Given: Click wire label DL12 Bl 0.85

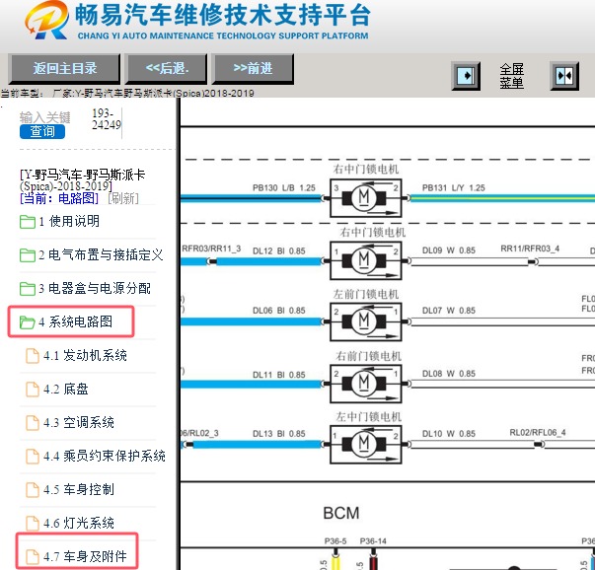Looking at the screenshot, I should (279, 251).
